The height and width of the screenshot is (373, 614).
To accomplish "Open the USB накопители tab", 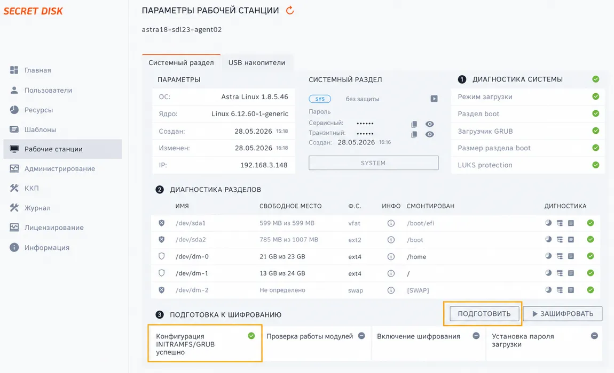I will coord(257,62).
